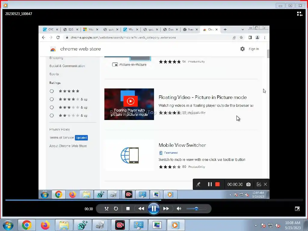This screenshot has height=231, width=308.
Task: Open the Floating Video extension thumbnail
Action: 129,104
